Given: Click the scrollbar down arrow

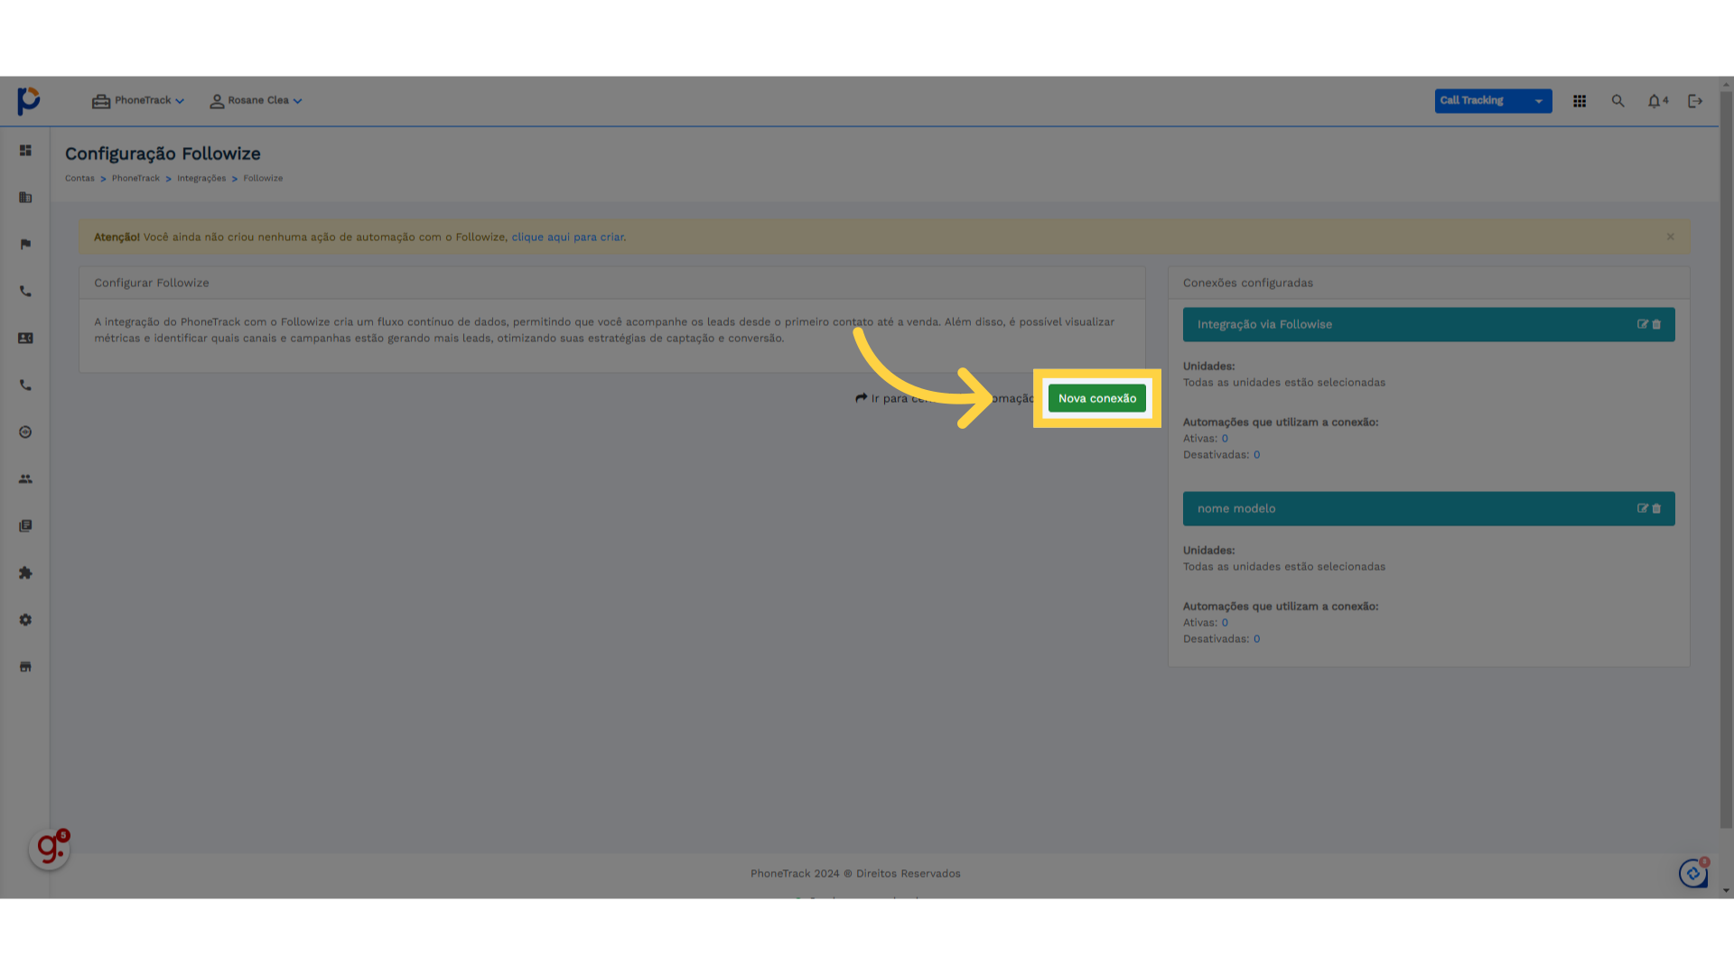Looking at the screenshot, I should coord(1726,891).
